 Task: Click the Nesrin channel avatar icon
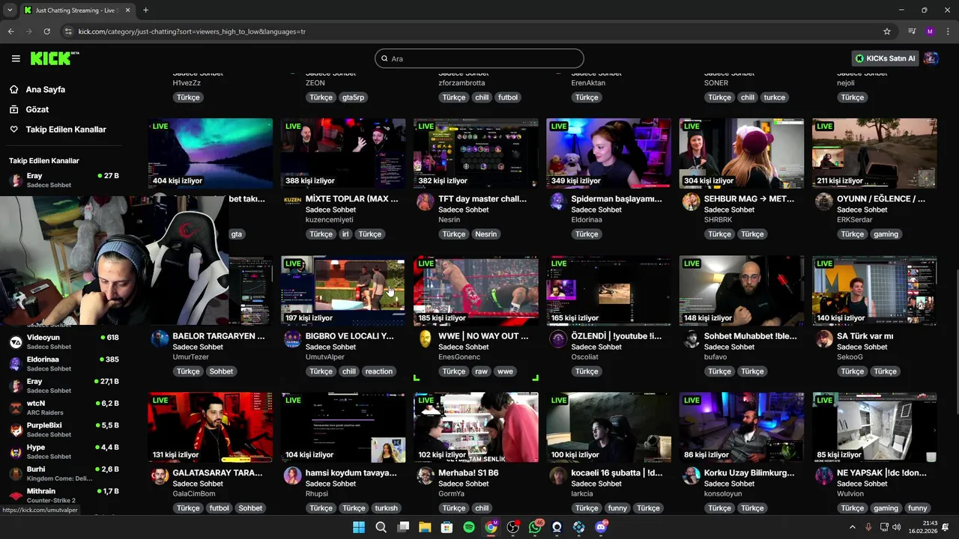(x=425, y=201)
